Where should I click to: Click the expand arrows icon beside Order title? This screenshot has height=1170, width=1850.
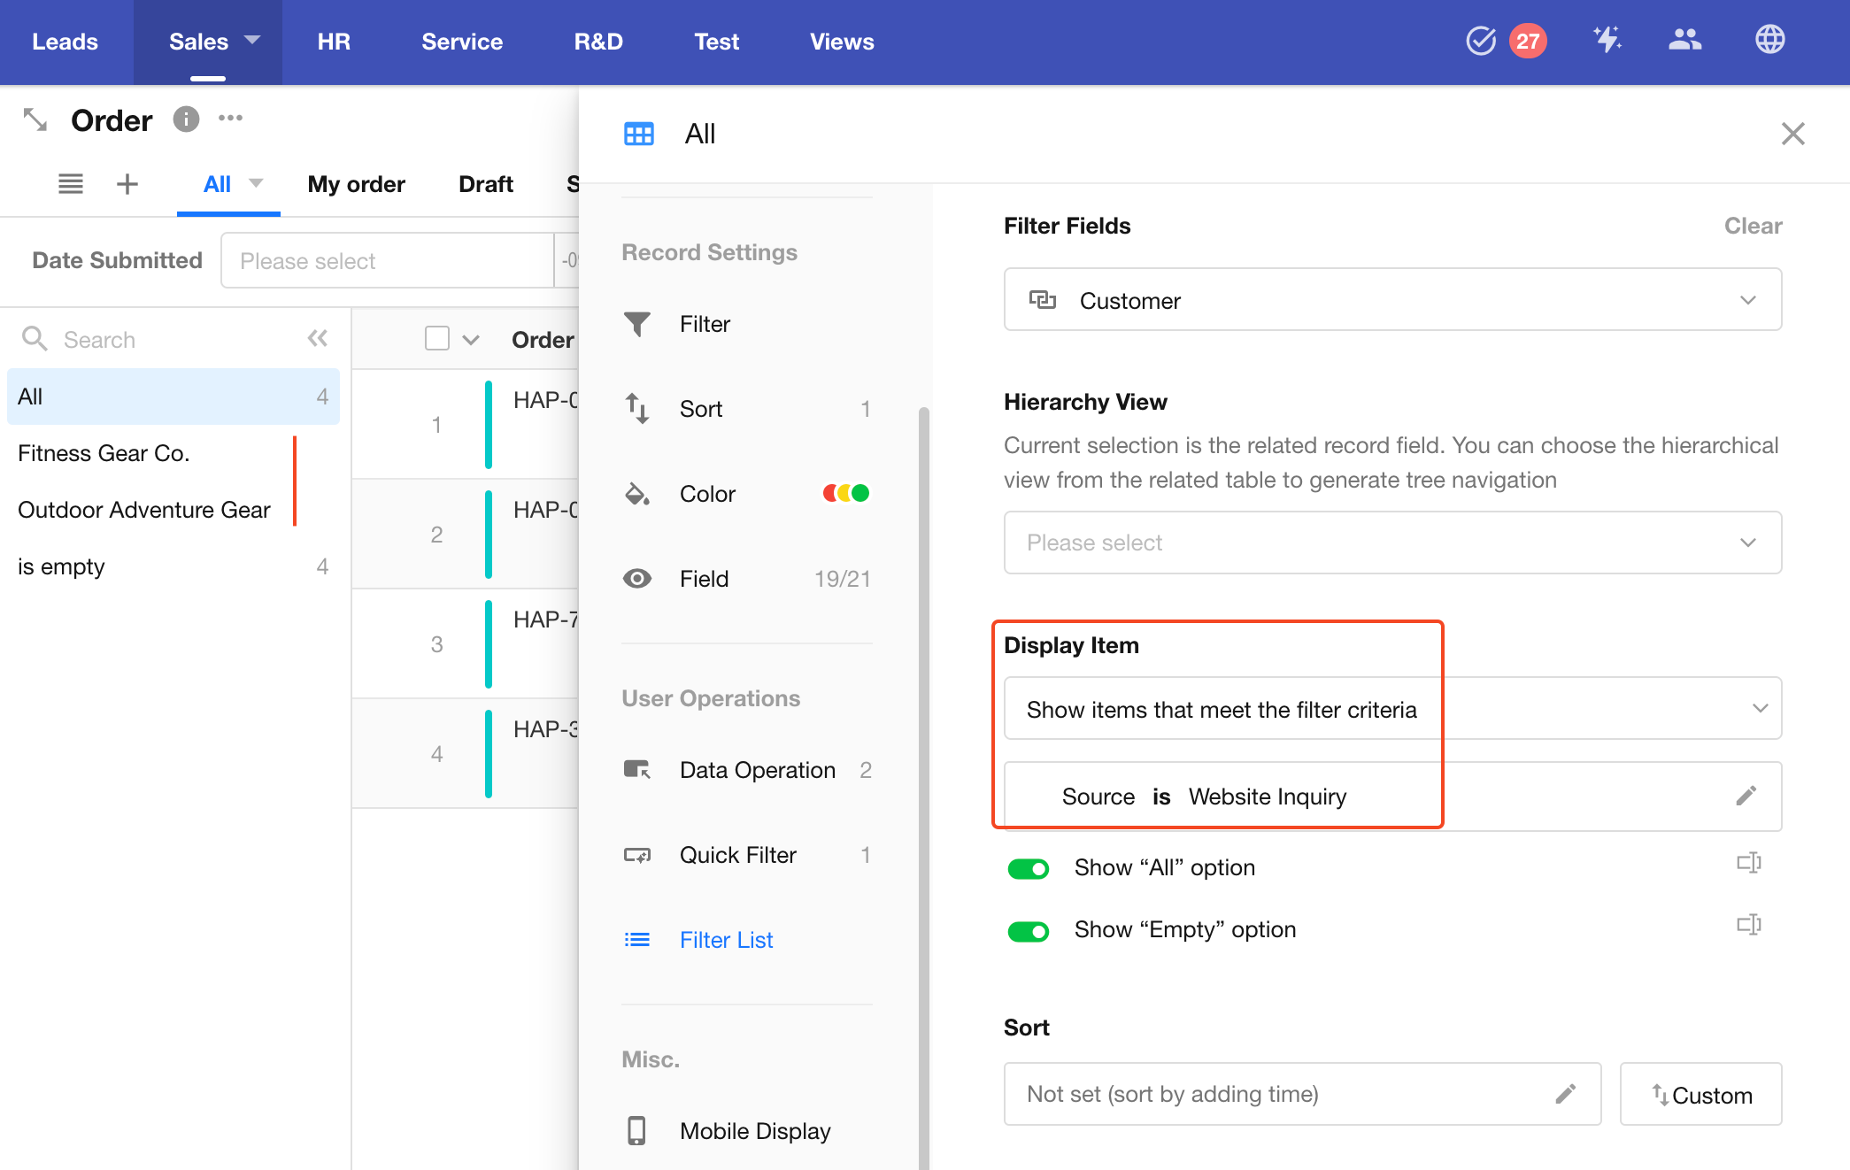pos(35,119)
